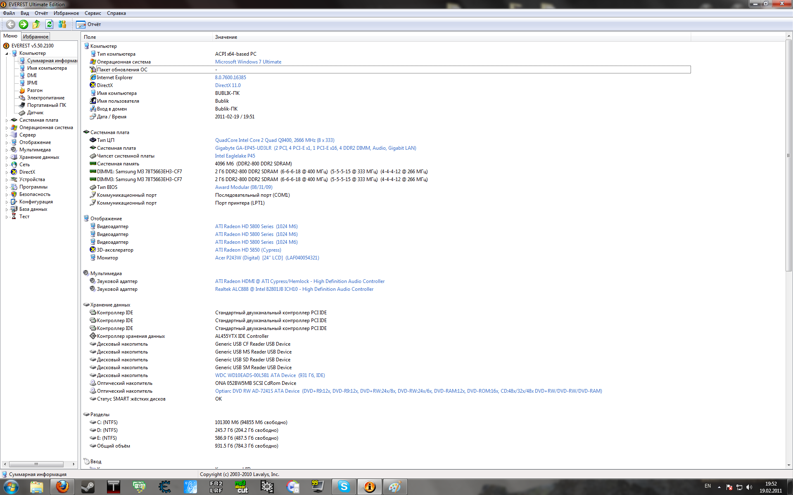The image size is (793, 495).
Task: Select the Безопасность shield icon
Action: (14, 194)
